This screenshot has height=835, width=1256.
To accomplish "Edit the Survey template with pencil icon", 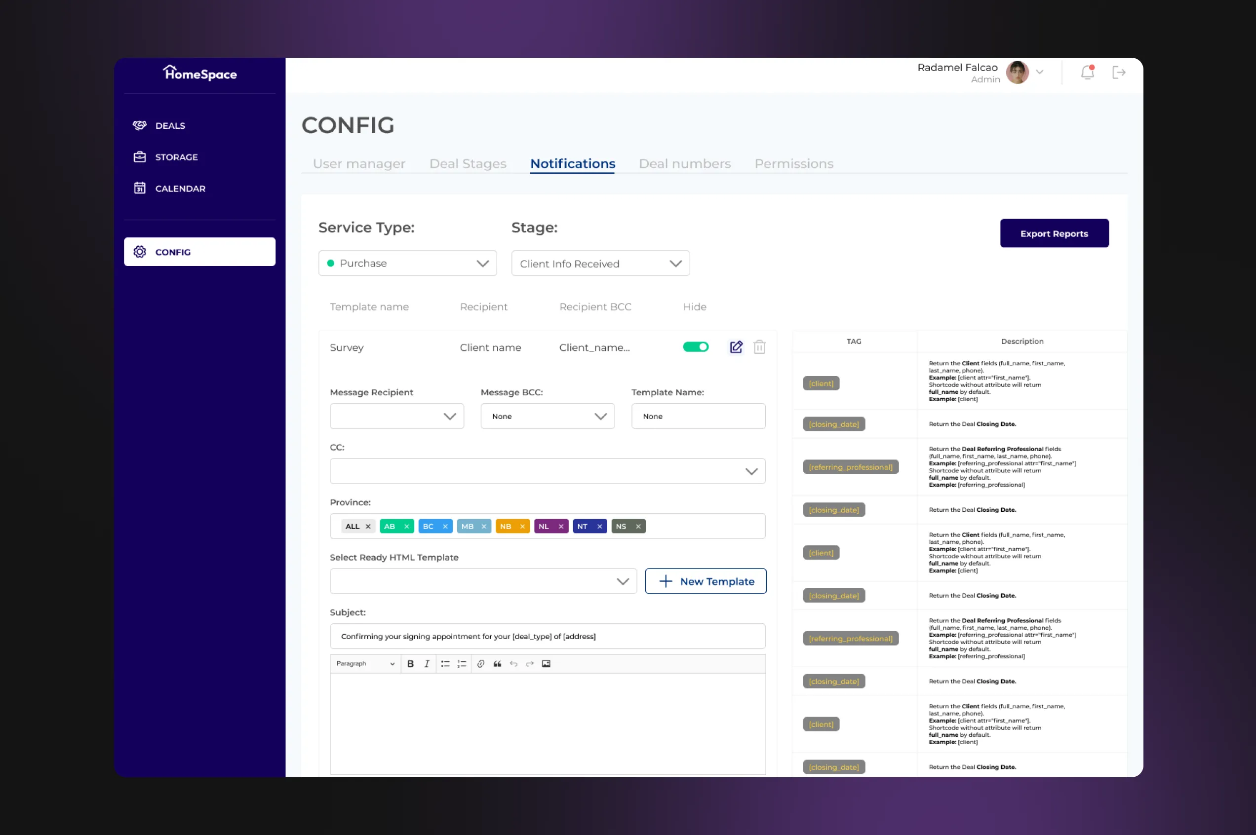I will pos(736,347).
